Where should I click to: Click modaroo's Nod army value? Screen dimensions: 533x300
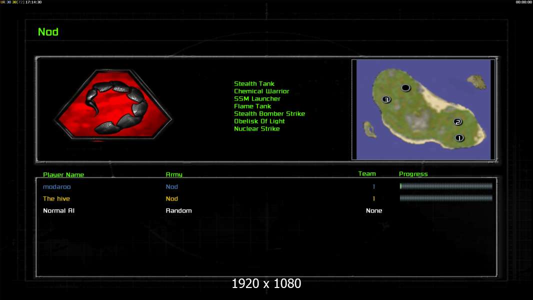coord(171,186)
